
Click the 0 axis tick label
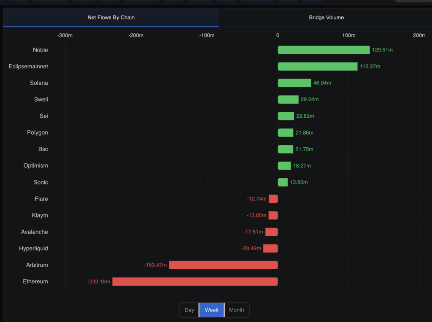278,35
